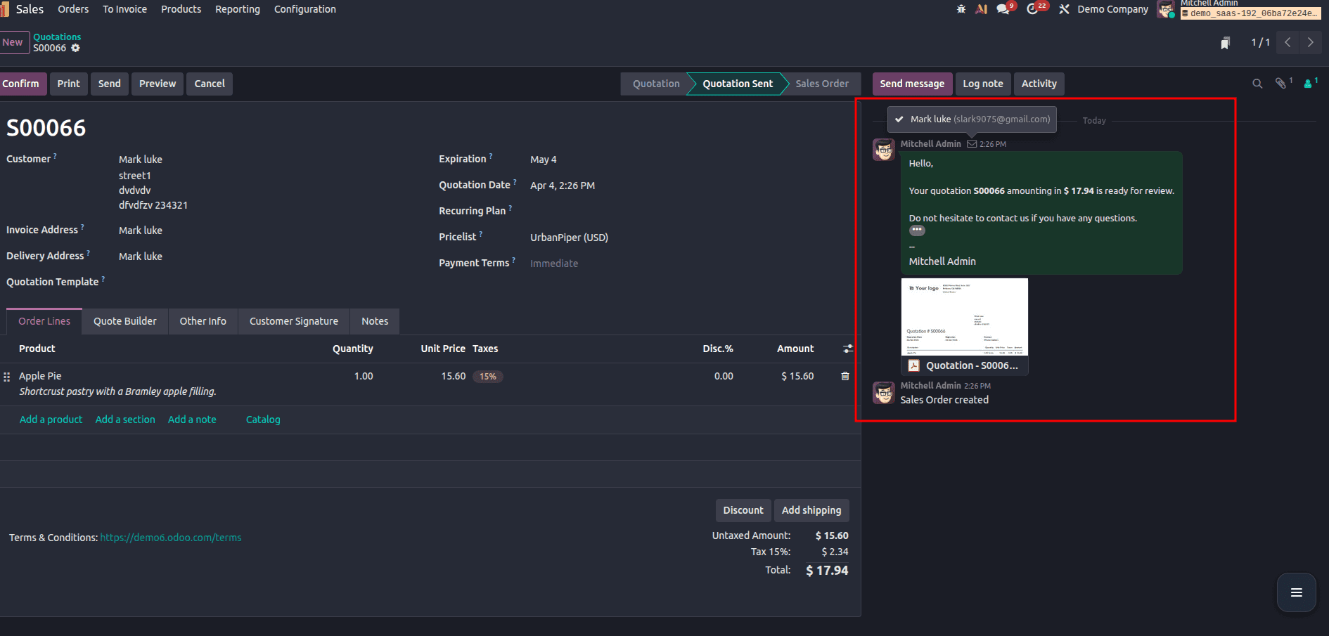1329x636 pixels.
Task: Open the technical tools wrench icon
Action: [1064, 9]
